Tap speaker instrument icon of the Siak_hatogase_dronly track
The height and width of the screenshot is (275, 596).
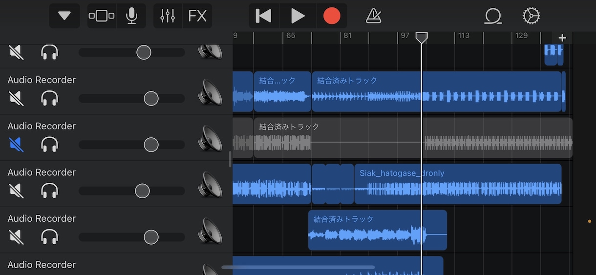pyautogui.click(x=210, y=185)
